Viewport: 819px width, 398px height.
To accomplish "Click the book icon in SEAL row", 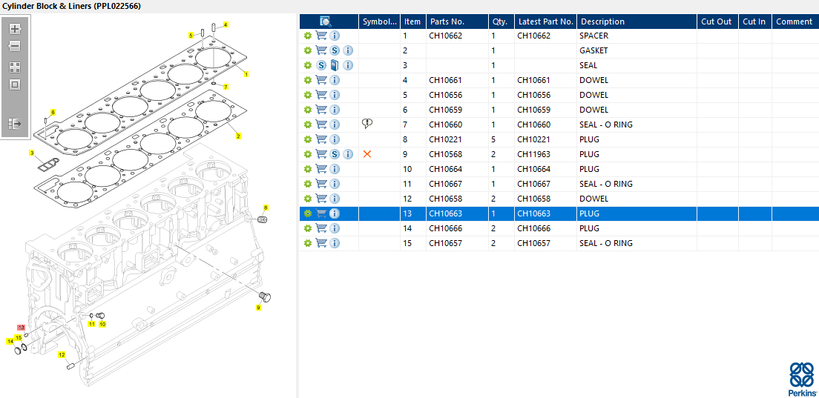I will (x=335, y=65).
